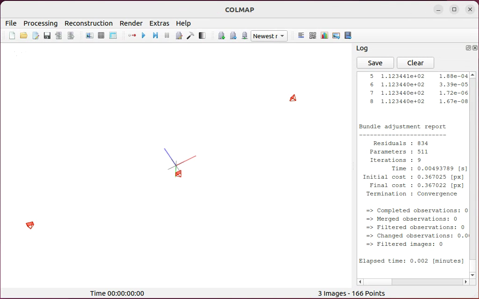Click the Log panel title
Image resolution: width=479 pixels, height=299 pixels.
pos(362,48)
